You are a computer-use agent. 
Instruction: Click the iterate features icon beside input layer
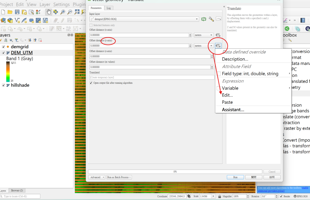coord(204,19)
